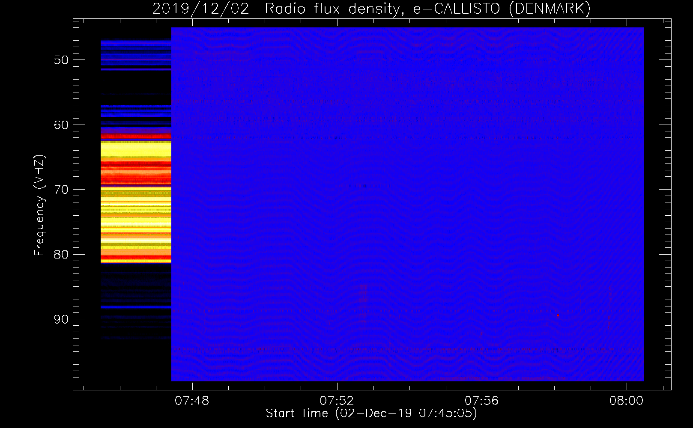Click the 90 frequency tick label

[x=61, y=320]
